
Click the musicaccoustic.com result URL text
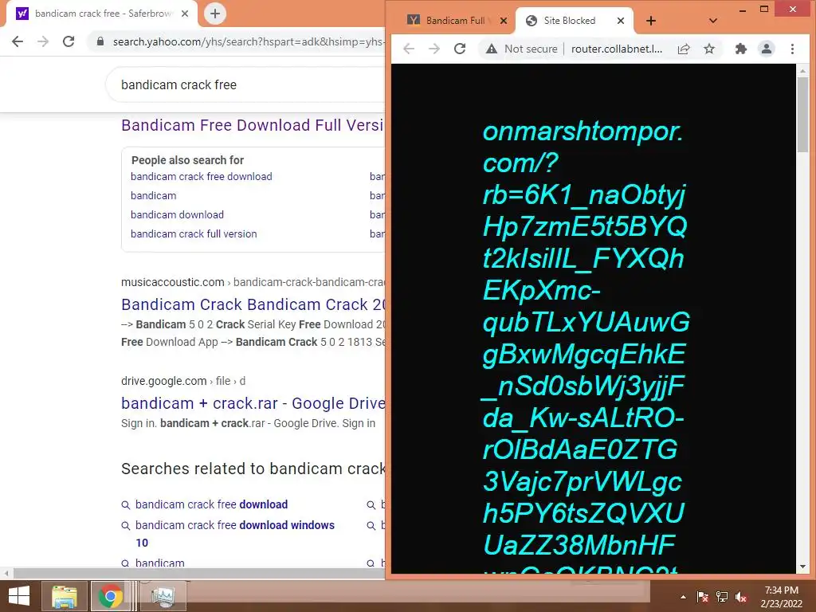click(x=253, y=282)
